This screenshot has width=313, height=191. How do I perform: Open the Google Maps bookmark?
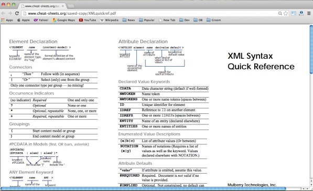63,20
